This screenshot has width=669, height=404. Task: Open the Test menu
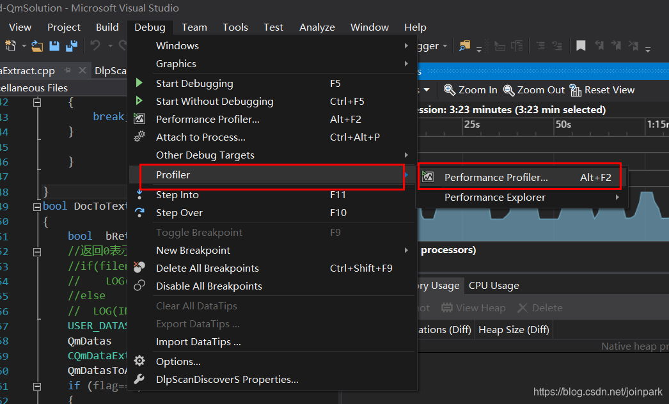[x=273, y=27]
